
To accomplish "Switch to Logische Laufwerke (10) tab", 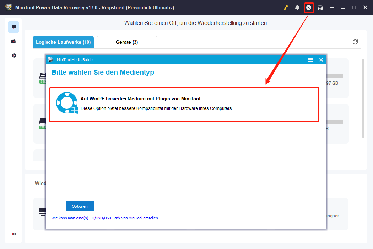I will (63, 42).
